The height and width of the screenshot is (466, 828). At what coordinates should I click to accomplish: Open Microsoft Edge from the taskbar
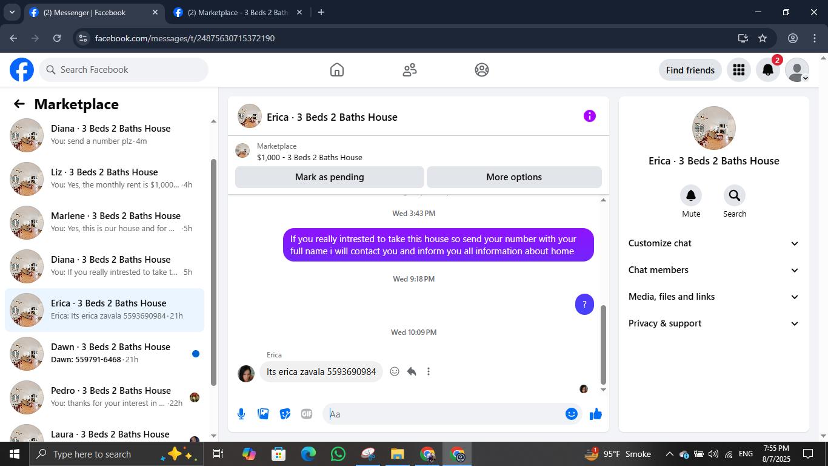pyautogui.click(x=309, y=454)
